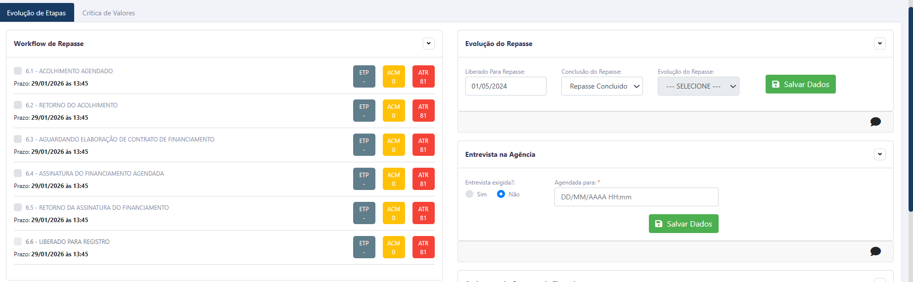Click the ACM badge for step 6.4
The width and height of the screenshot is (913, 282).
tap(394, 179)
